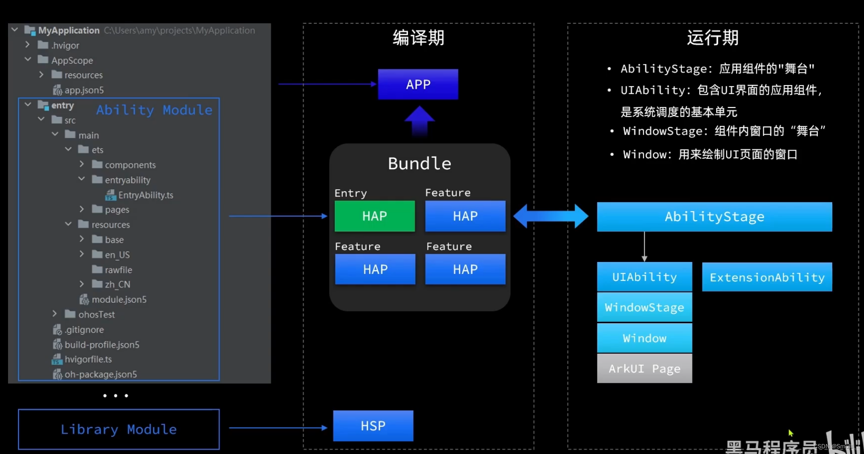Click the blue APP box
864x454 pixels.
point(418,84)
